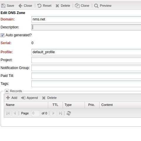Click the Domain input field
141x141 pixels.
[x=86, y=19]
